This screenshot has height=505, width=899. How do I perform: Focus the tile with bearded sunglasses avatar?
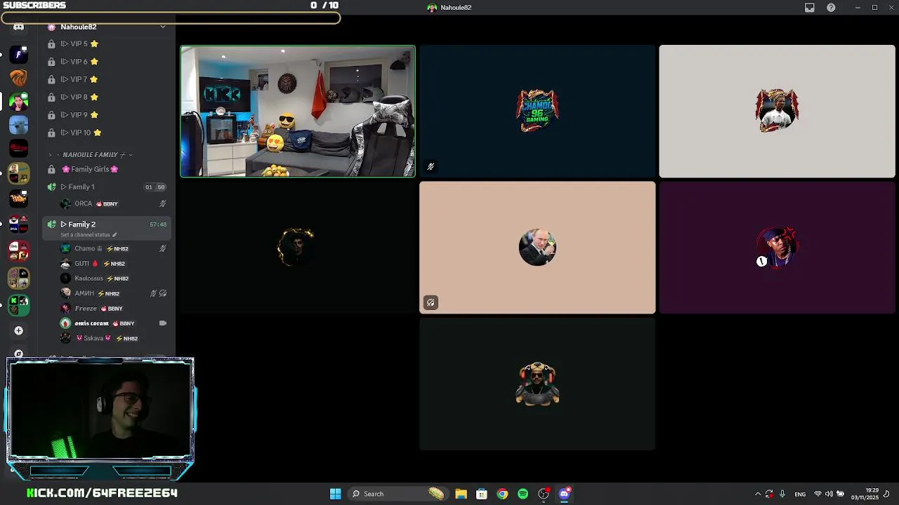537,384
